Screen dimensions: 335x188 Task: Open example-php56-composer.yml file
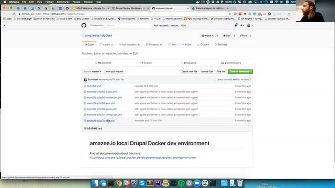(x=104, y=98)
